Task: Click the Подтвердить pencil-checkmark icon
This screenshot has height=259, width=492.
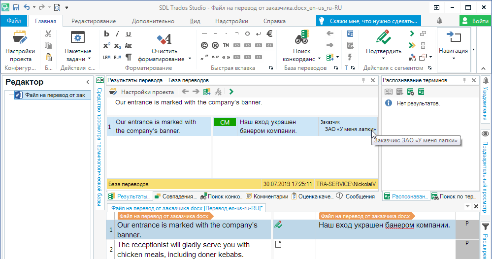Action: tap(383, 38)
